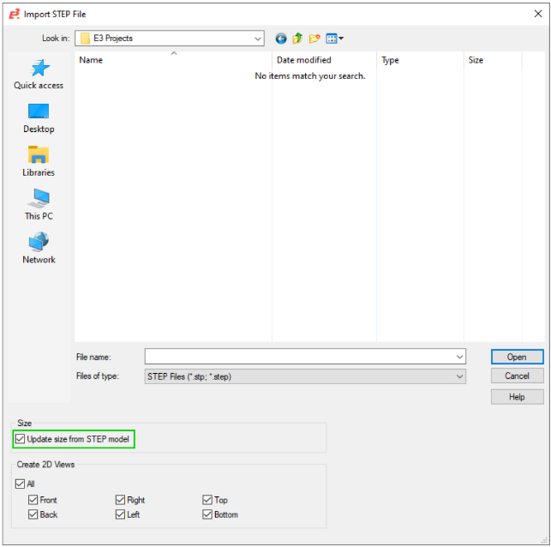
Task: Uncheck the Bottom view checkbox
Action: tap(208, 514)
